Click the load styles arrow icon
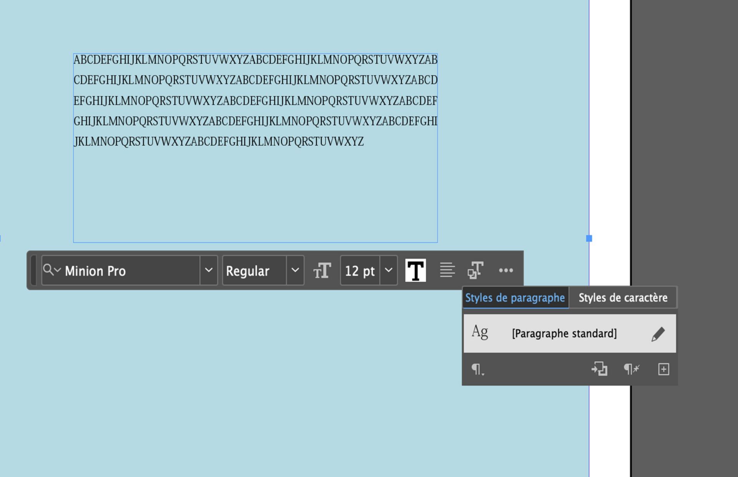The width and height of the screenshot is (738, 477). click(599, 369)
